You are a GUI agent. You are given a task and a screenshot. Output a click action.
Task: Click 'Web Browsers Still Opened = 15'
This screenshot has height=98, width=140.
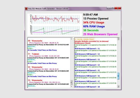pos(87,71)
